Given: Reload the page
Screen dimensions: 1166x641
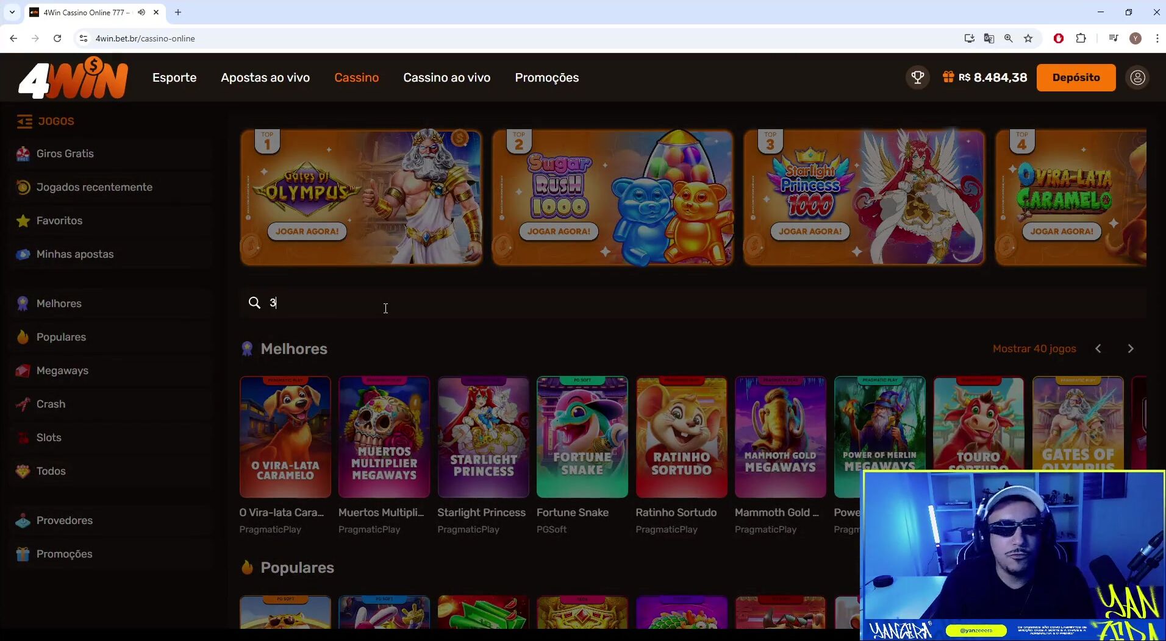Looking at the screenshot, I should [57, 38].
